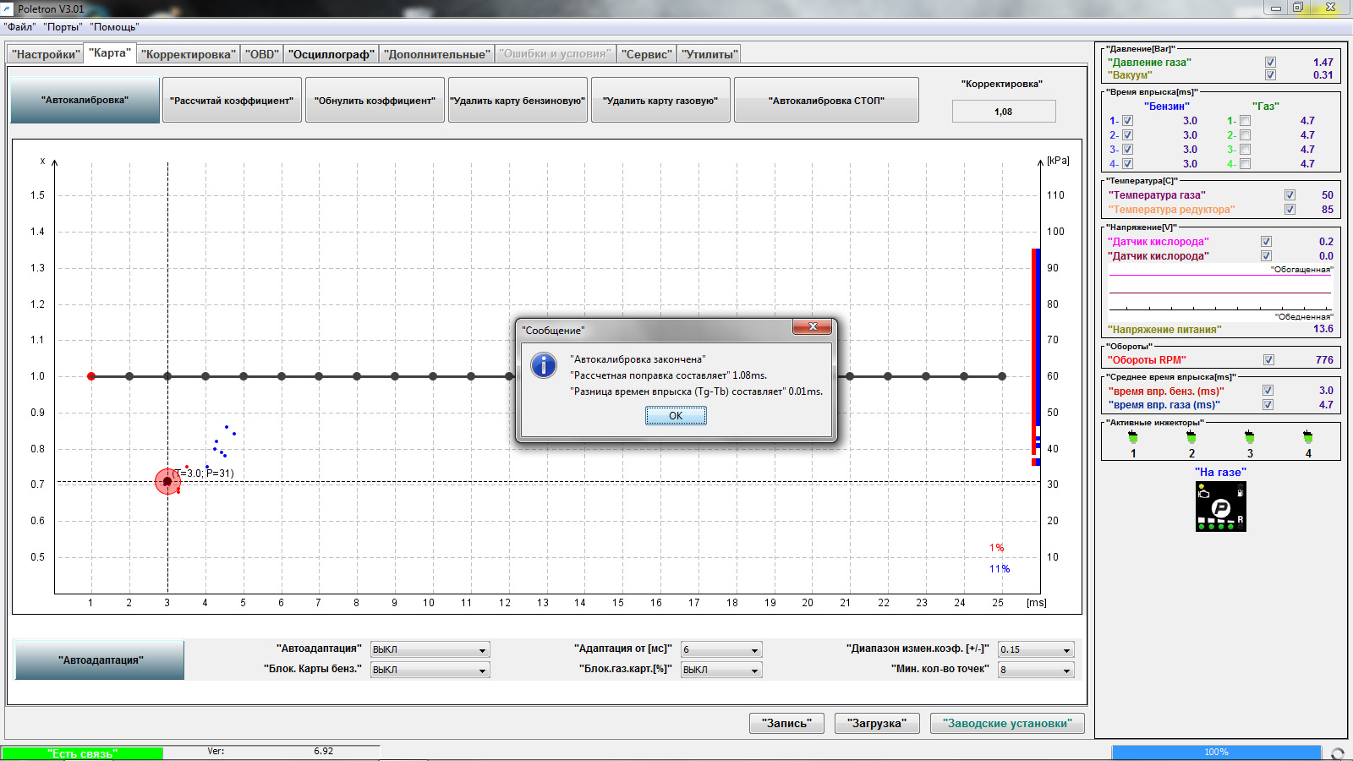Toggle "Температура газа" checkbox
The height and width of the screenshot is (761, 1353).
[1290, 195]
